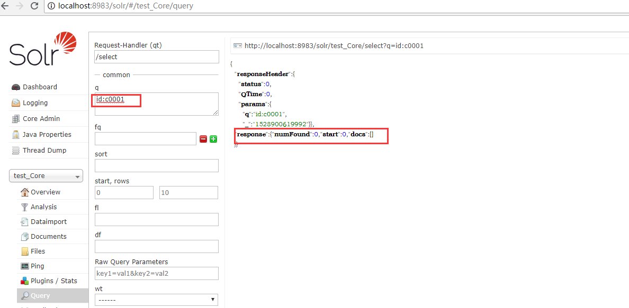Screen dimensions: 629x308
Task: Click into the q query textarea
Action: point(157,104)
